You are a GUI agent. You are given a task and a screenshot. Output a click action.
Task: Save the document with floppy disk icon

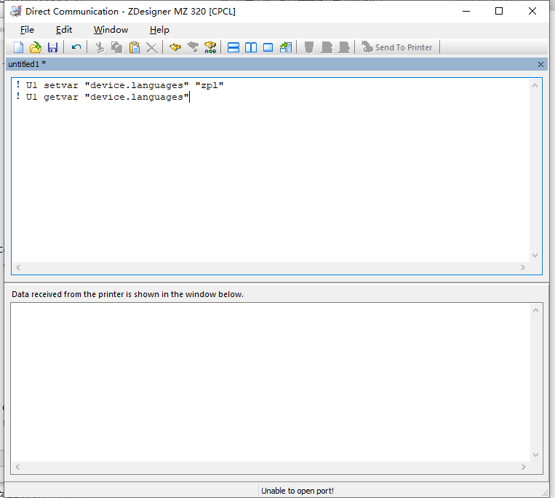point(53,47)
